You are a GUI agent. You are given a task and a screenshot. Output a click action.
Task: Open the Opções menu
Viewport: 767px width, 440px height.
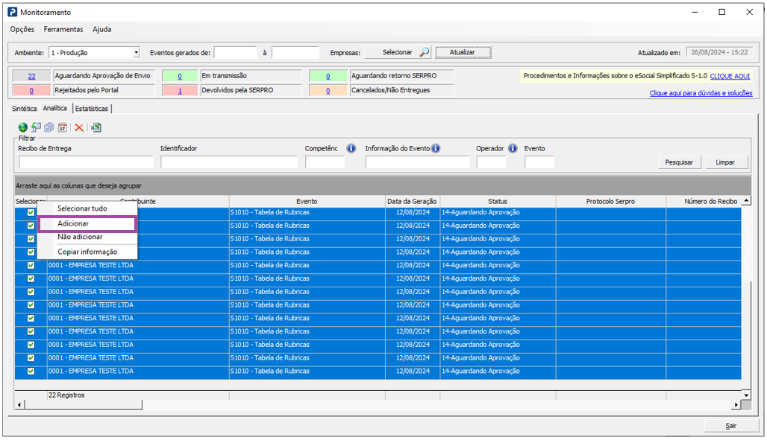click(x=22, y=29)
